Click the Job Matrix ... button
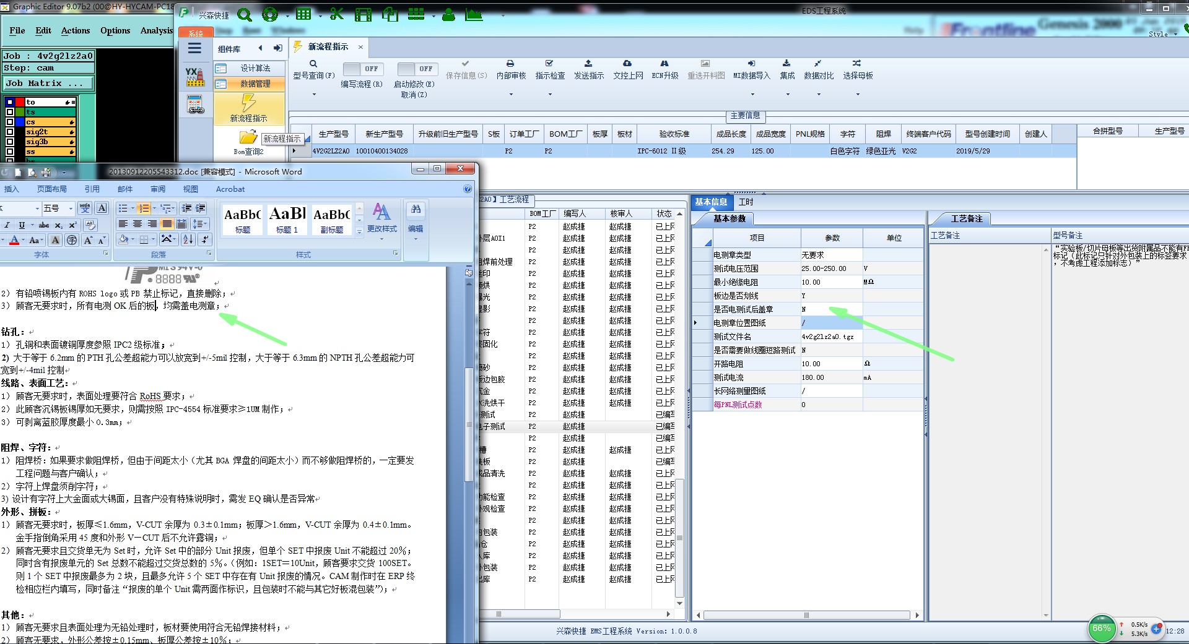Screen dimensions: 1189x644 [49, 83]
